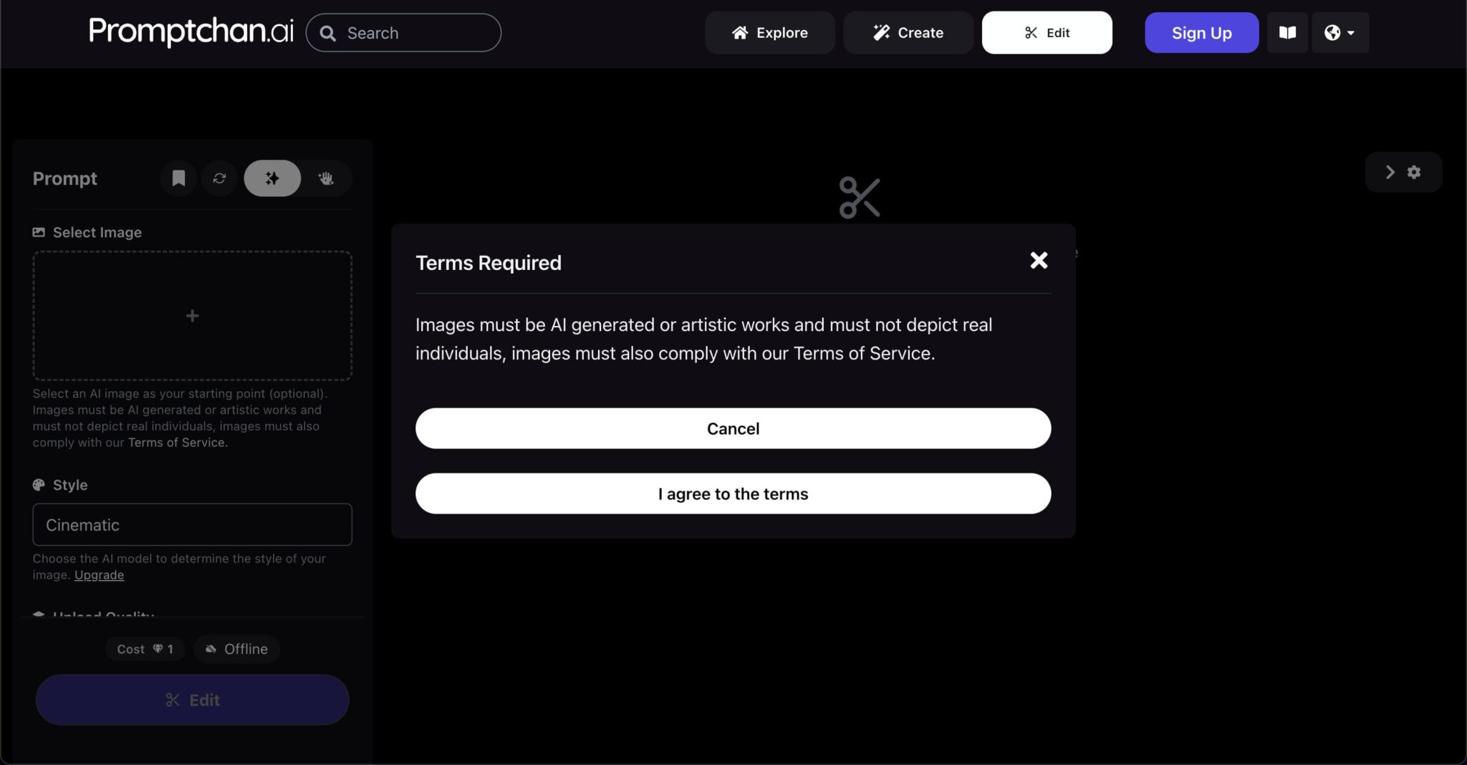Switch to the Create tab
Image resolution: width=1467 pixels, height=765 pixels.
908,33
